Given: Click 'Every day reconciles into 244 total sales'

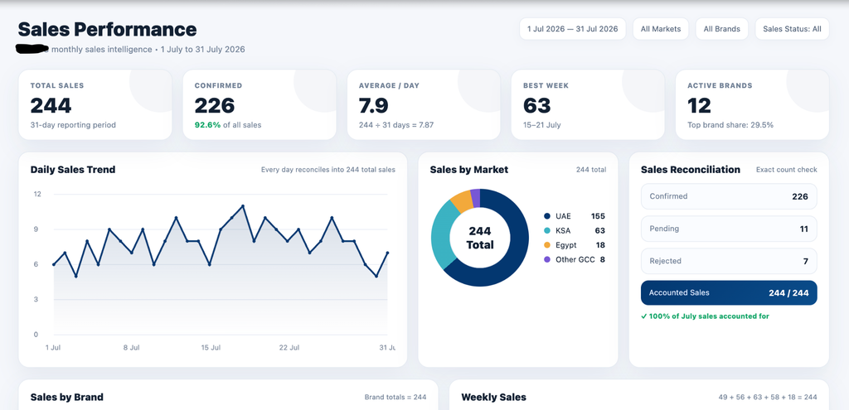Looking at the screenshot, I should (x=328, y=170).
